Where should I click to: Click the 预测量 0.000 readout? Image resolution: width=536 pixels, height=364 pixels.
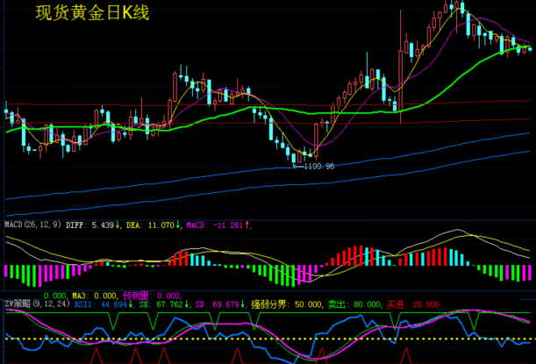[151, 296]
